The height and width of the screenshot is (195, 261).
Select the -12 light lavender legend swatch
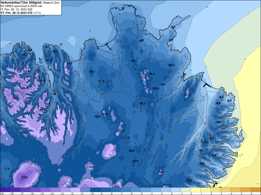point(75,190)
